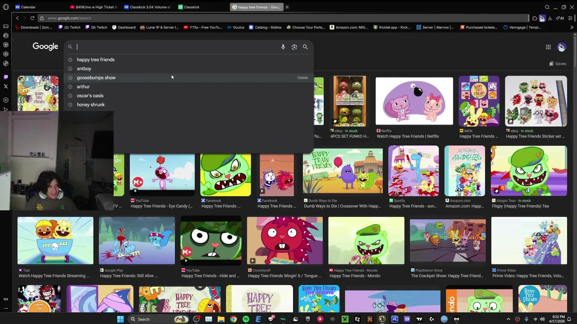Switch to 'Classkick 3.04 Volume of' tab
Image resolution: width=577 pixels, height=324 pixels.
(x=147, y=7)
